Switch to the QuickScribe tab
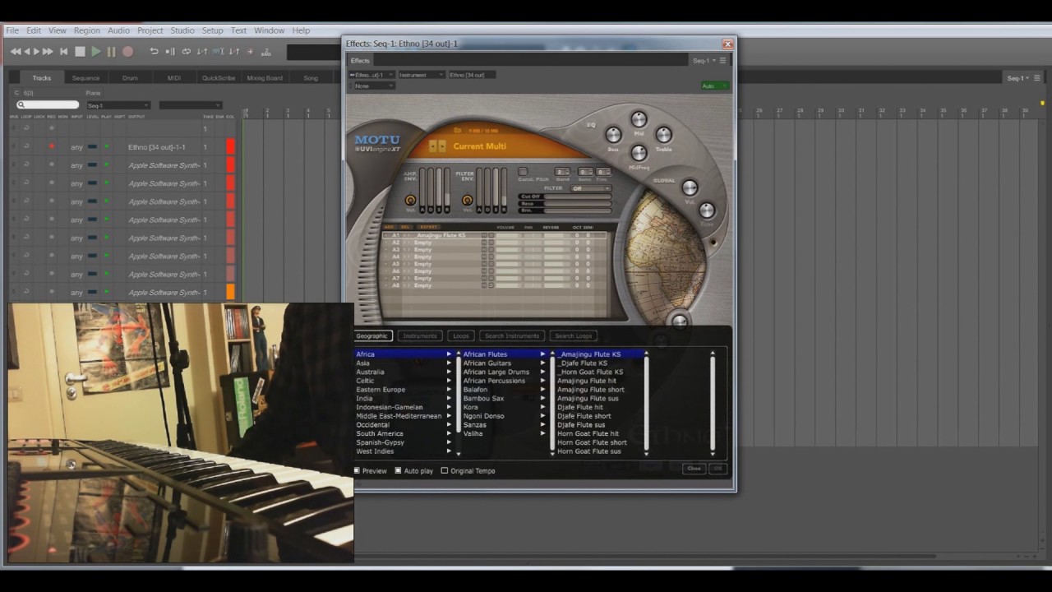 point(219,78)
